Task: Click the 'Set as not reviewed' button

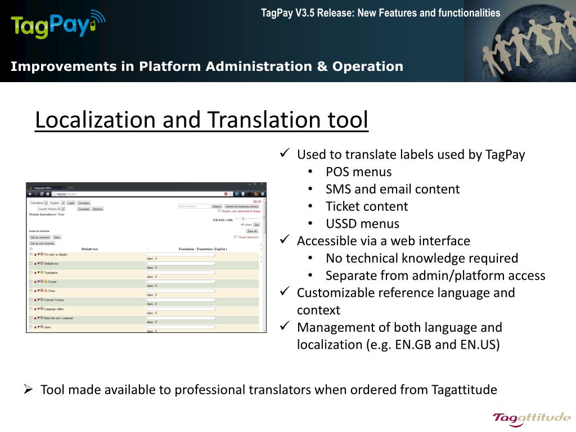Action: click(42, 243)
